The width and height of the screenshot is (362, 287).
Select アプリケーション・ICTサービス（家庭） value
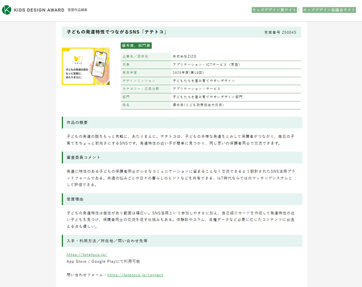click(x=207, y=64)
